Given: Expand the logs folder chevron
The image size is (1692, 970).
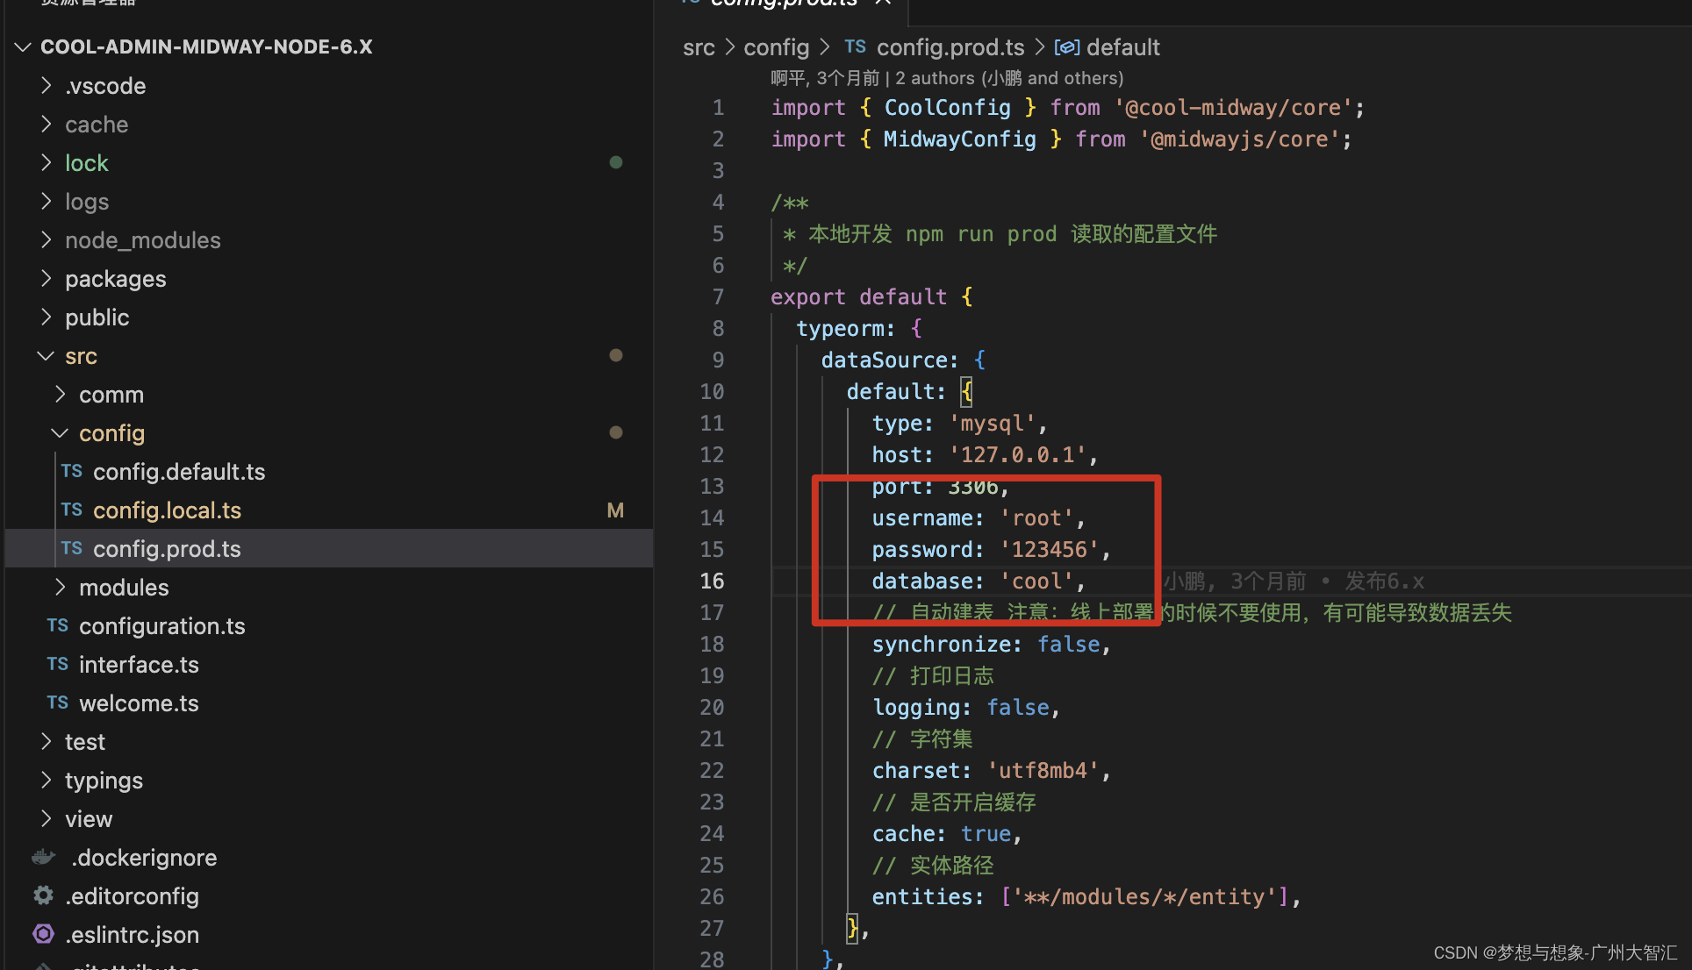Looking at the screenshot, I should coord(47,201).
